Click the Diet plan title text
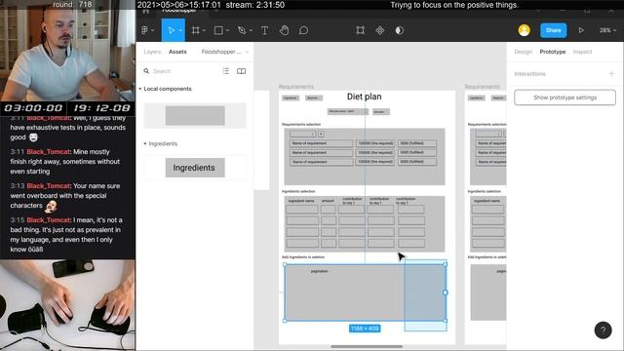The image size is (624, 351). pos(364,97)
